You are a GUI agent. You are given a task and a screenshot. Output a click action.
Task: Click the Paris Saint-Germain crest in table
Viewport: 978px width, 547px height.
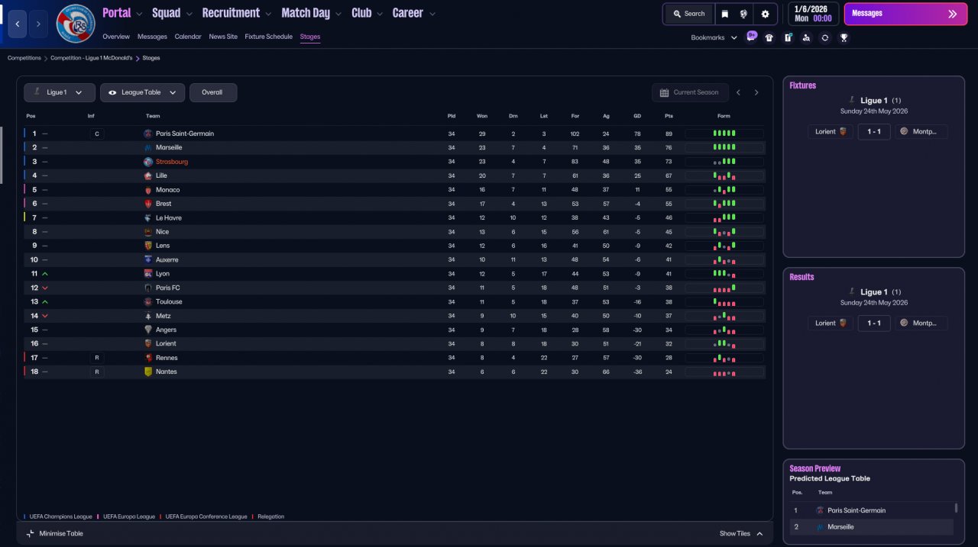point(148,134)
